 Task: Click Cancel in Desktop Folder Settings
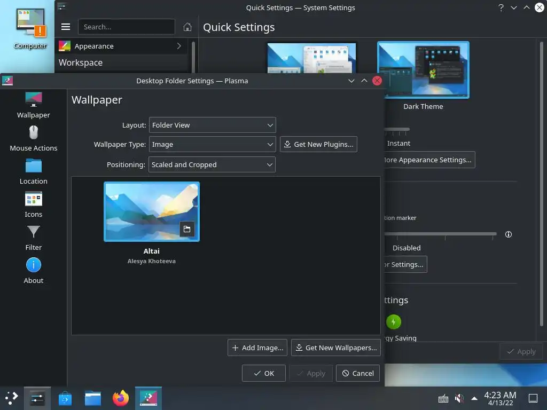click(358, 373)
